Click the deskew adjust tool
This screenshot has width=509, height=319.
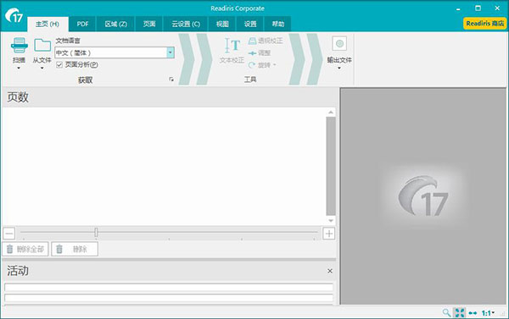(x=260, y=53)
